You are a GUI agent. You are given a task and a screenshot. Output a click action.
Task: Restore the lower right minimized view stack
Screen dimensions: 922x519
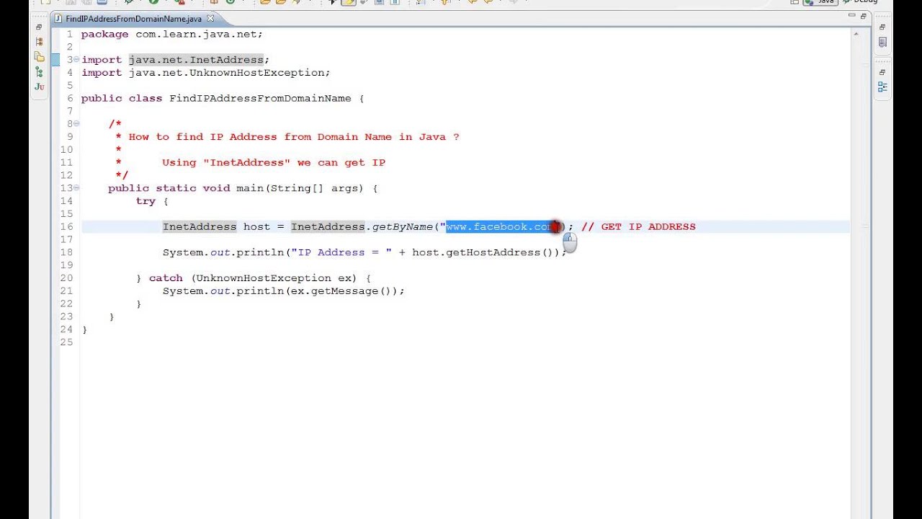click(x=882, y=72)
